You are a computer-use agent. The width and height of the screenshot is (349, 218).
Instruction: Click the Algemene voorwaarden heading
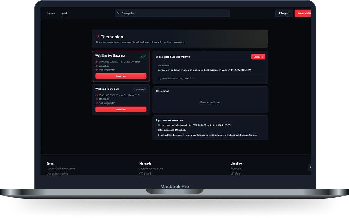[169, 120]
